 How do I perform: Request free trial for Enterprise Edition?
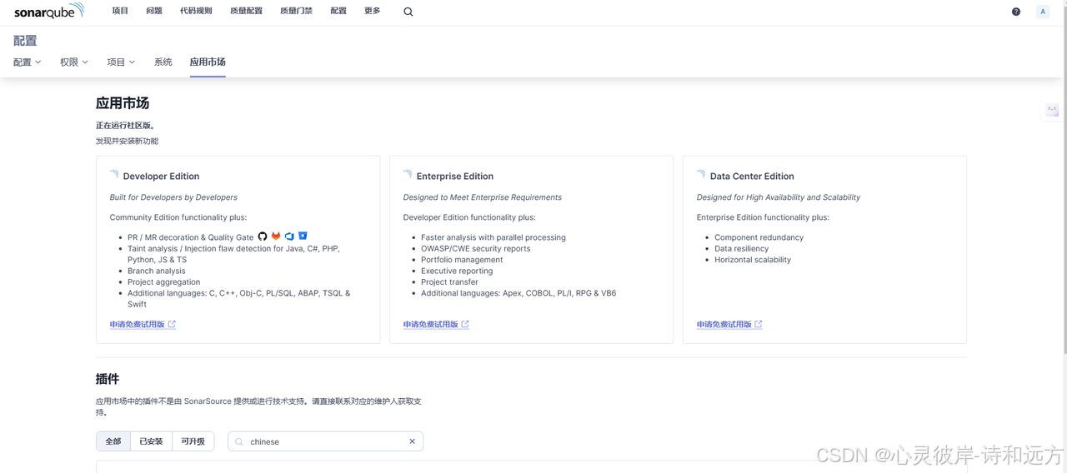pos(436,324)
